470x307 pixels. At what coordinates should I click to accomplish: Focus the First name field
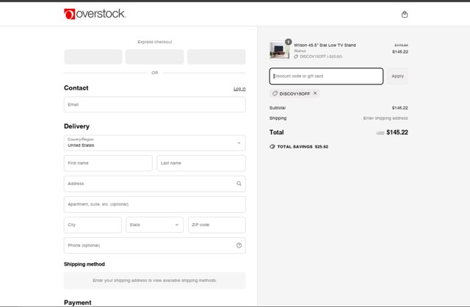108,163
